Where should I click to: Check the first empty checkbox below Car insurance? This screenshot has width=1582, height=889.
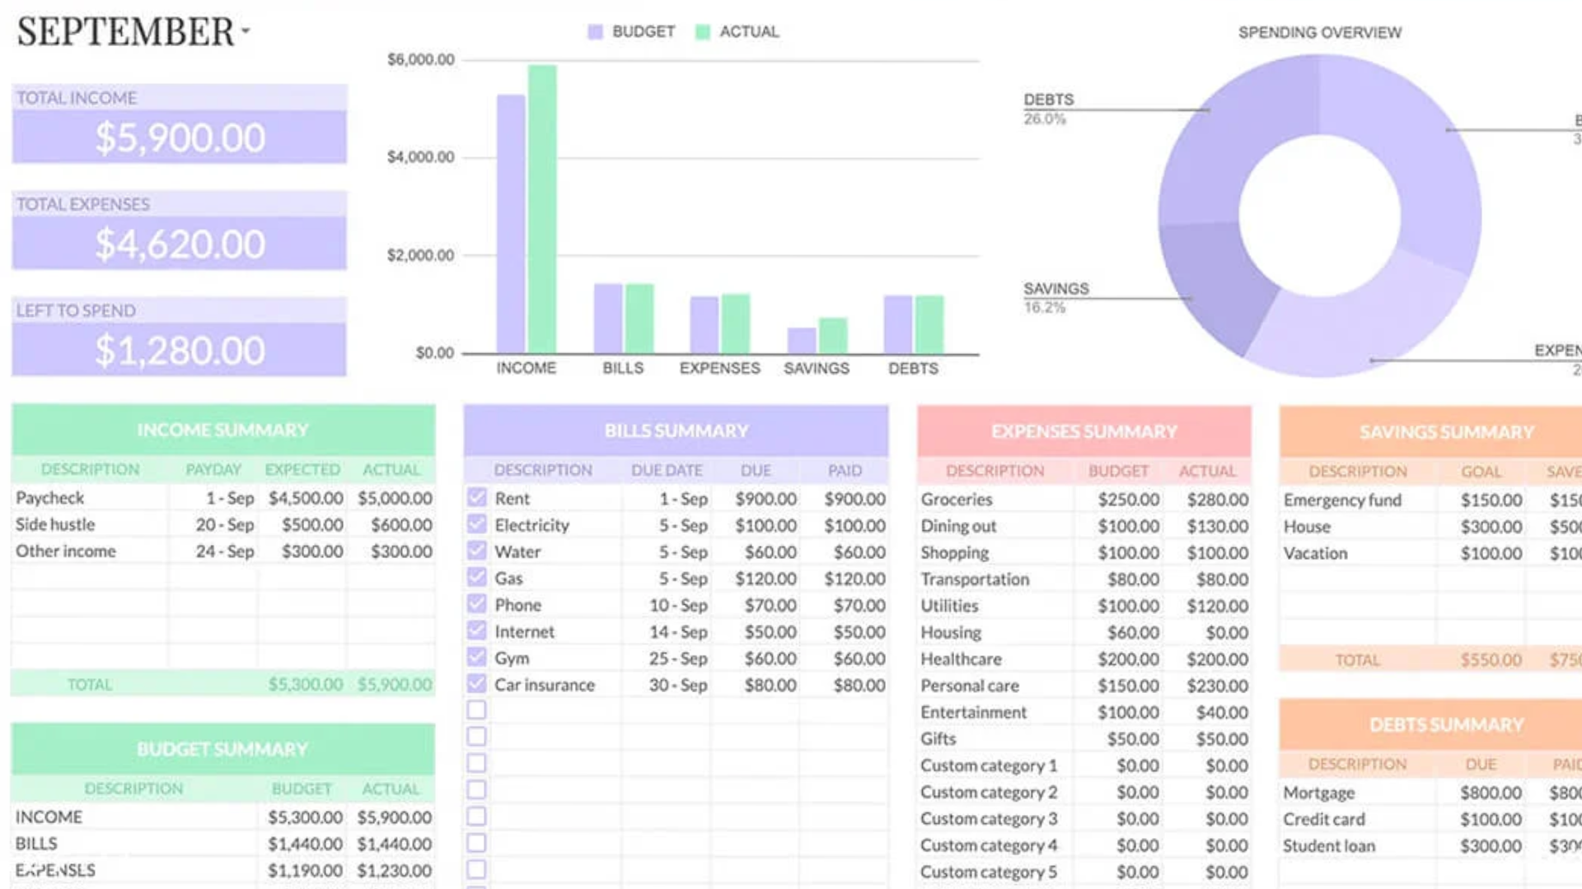[x=476, y=710]
